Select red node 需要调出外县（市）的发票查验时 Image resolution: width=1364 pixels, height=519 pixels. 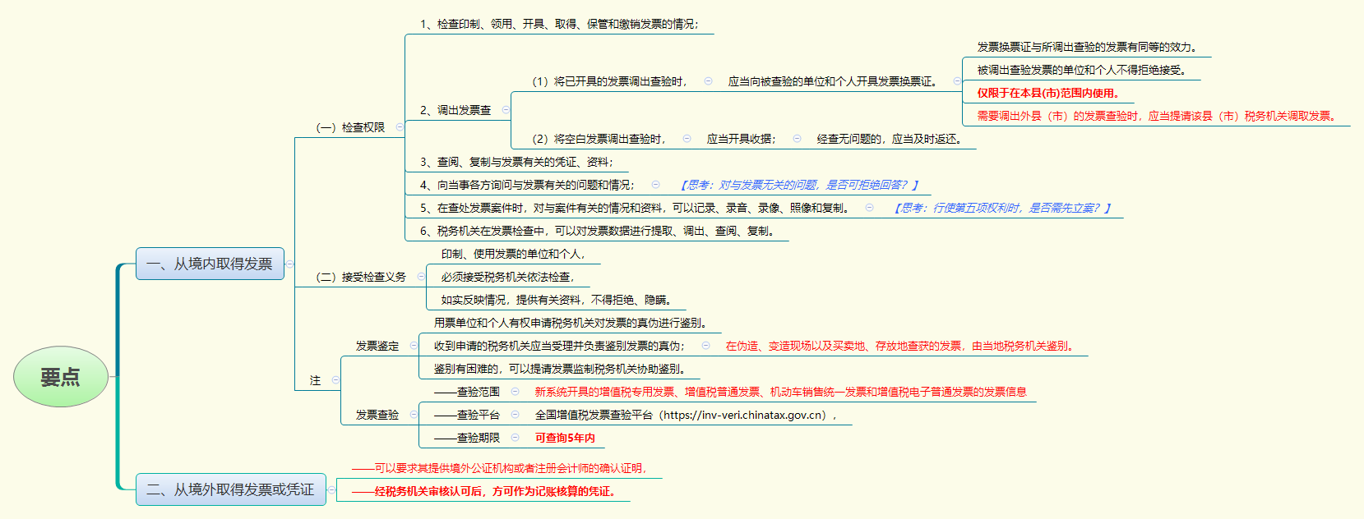click(x=1158, y=116)
